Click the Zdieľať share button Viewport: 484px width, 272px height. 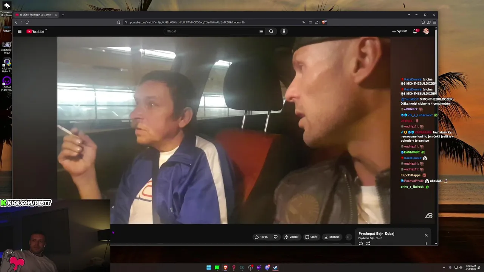pos(292,237)
